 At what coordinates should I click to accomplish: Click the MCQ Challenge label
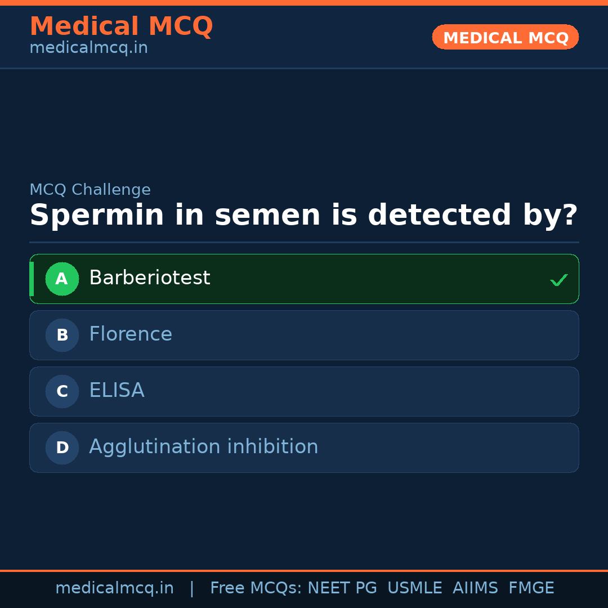tap(90, 190)
